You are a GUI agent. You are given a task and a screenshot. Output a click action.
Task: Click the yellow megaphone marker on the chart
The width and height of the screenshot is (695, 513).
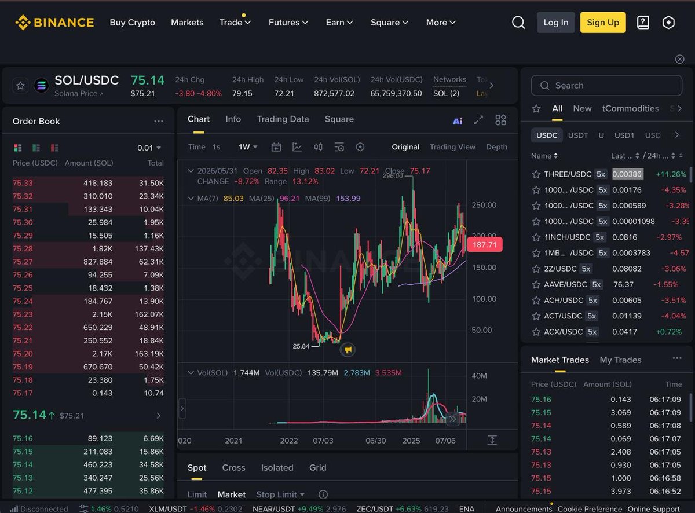click(348, 349)
